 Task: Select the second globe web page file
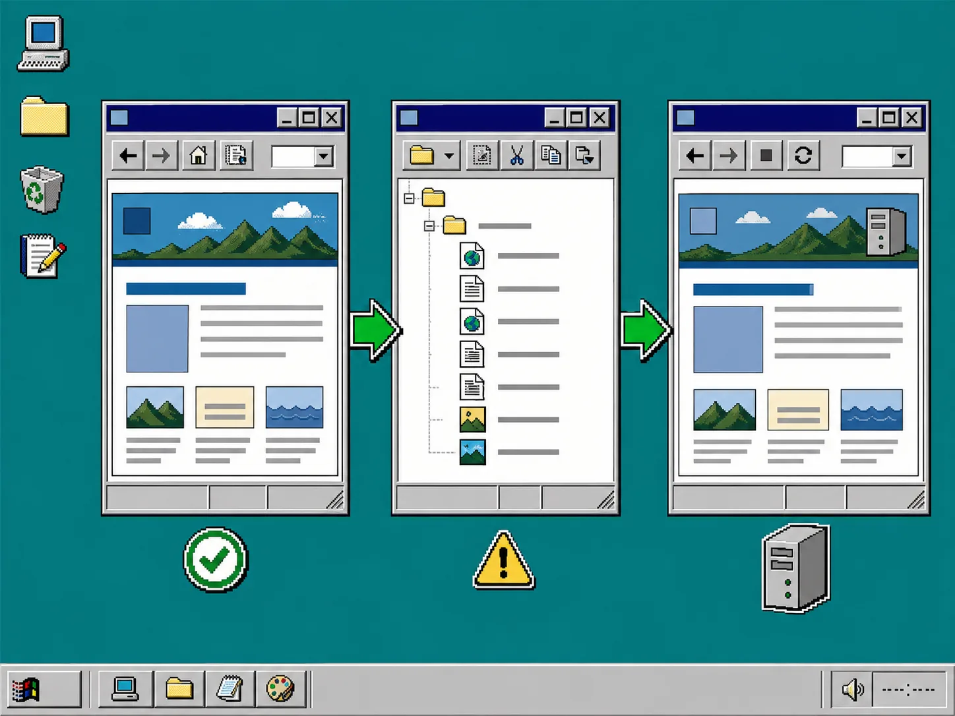pyautogui.click(x=472, y=322)
